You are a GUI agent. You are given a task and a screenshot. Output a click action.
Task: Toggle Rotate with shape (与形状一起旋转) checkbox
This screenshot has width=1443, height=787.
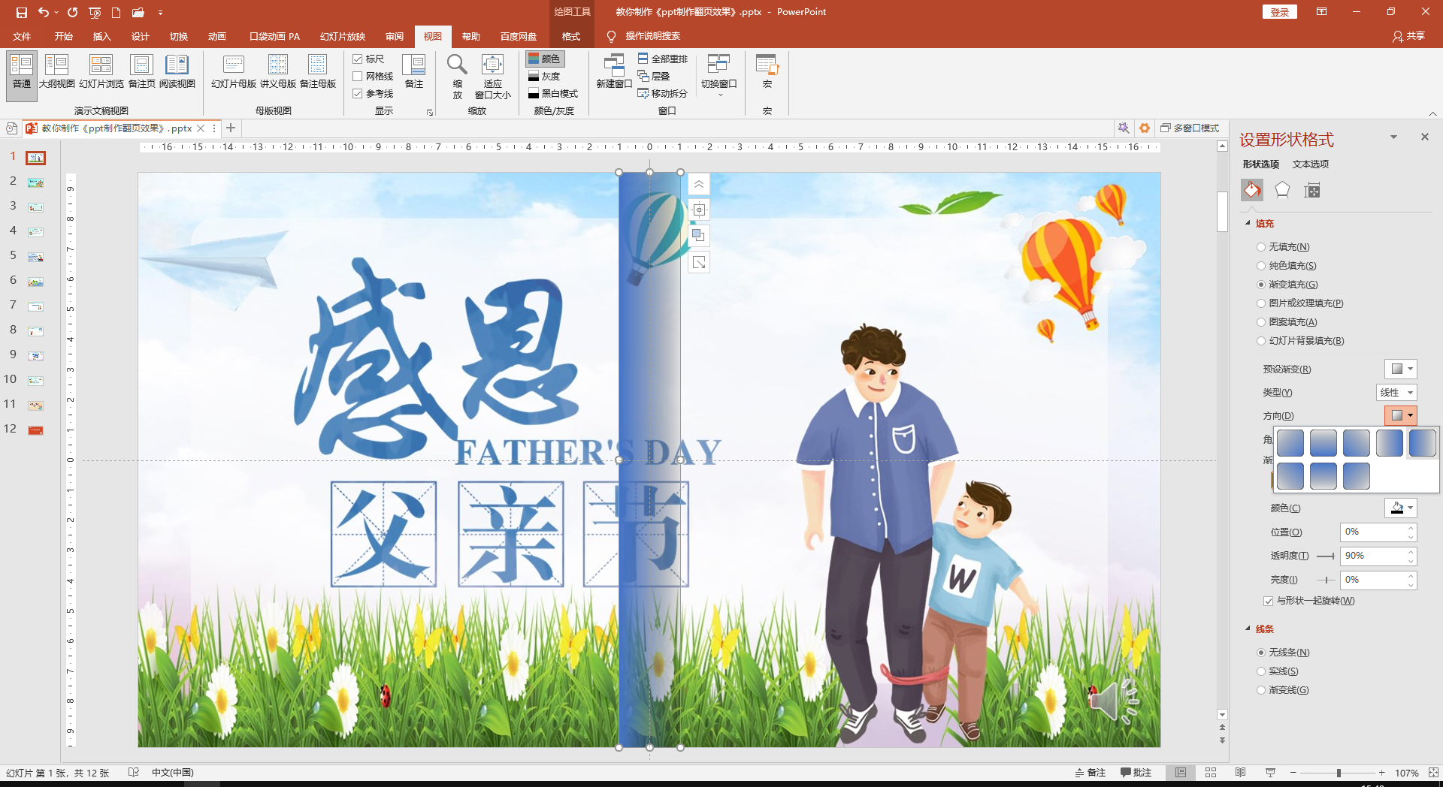coord(1268,601)
